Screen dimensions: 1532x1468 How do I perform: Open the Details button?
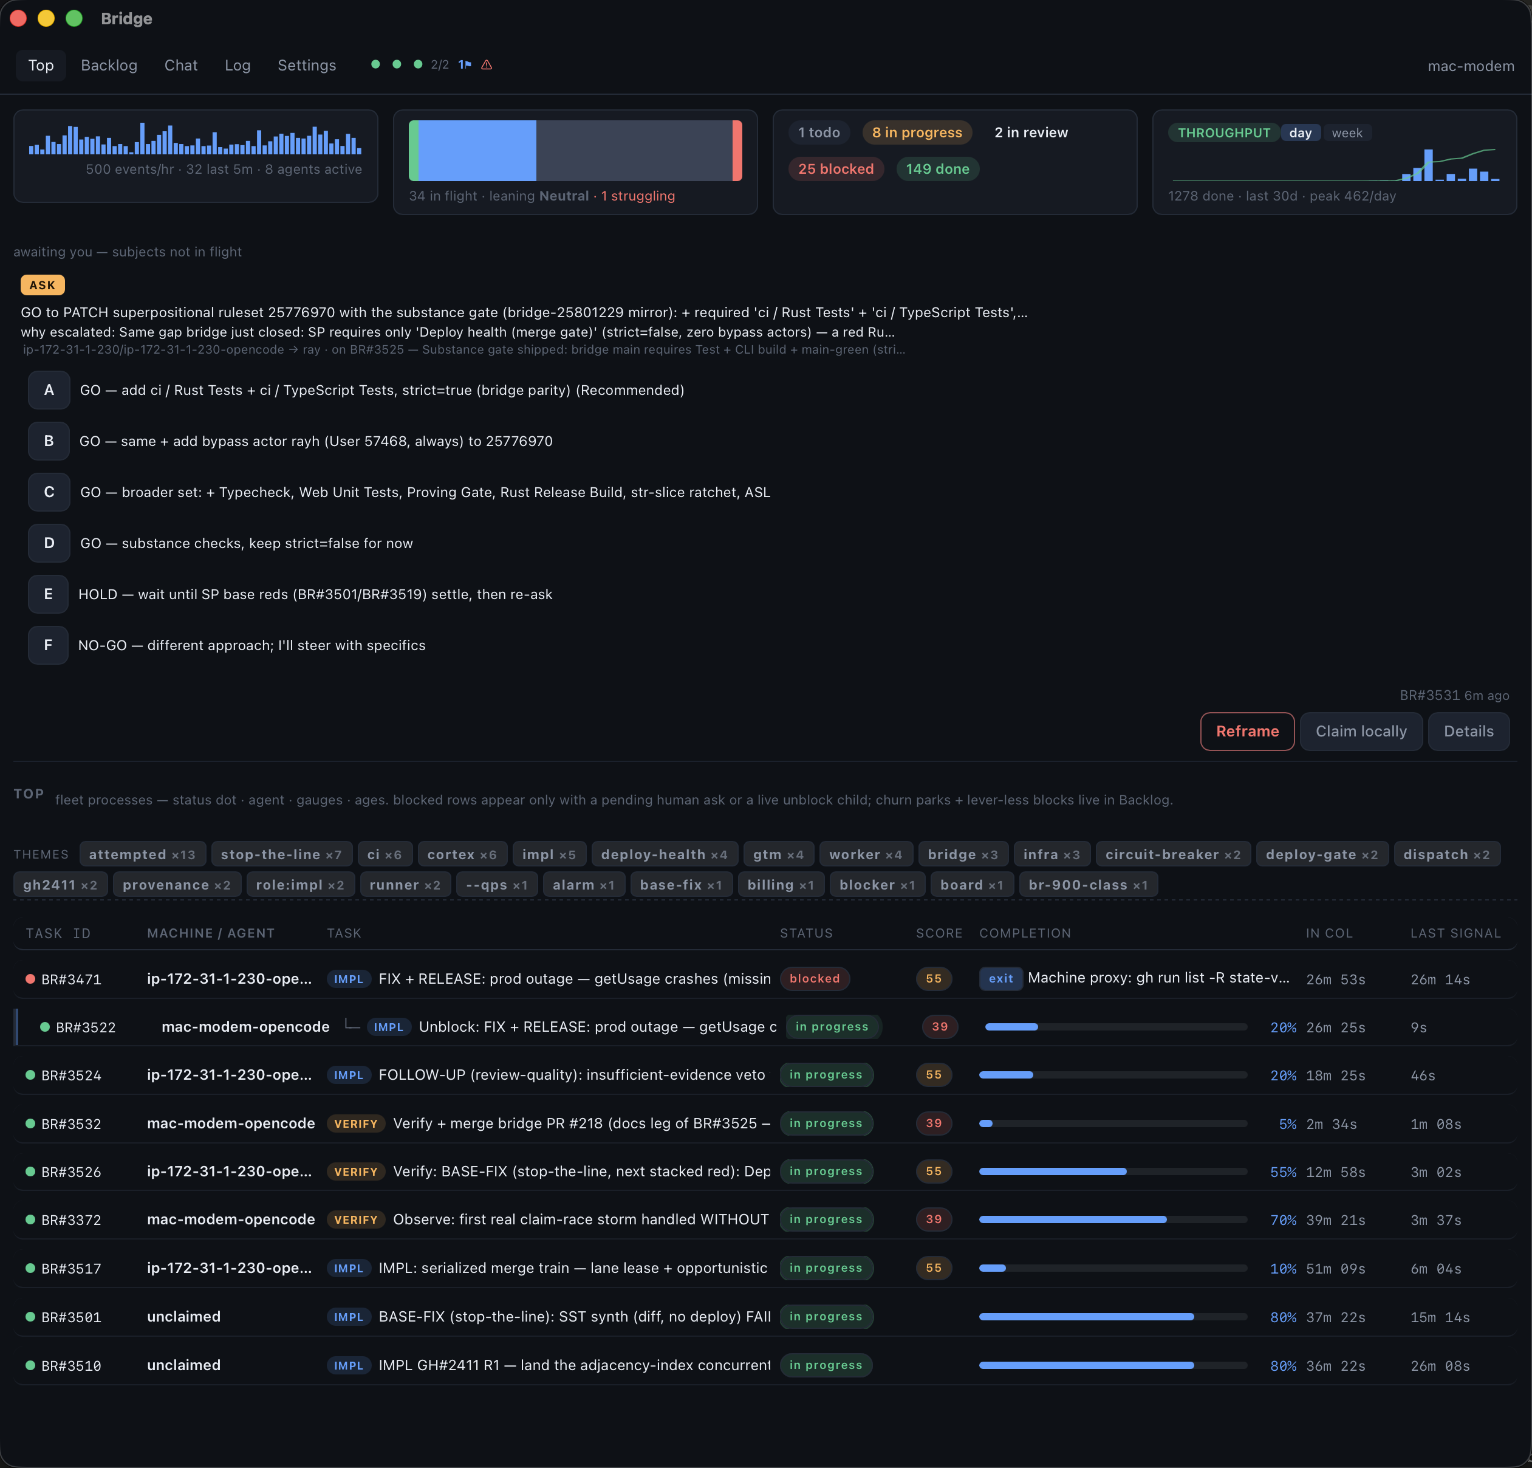(1468, 732)
